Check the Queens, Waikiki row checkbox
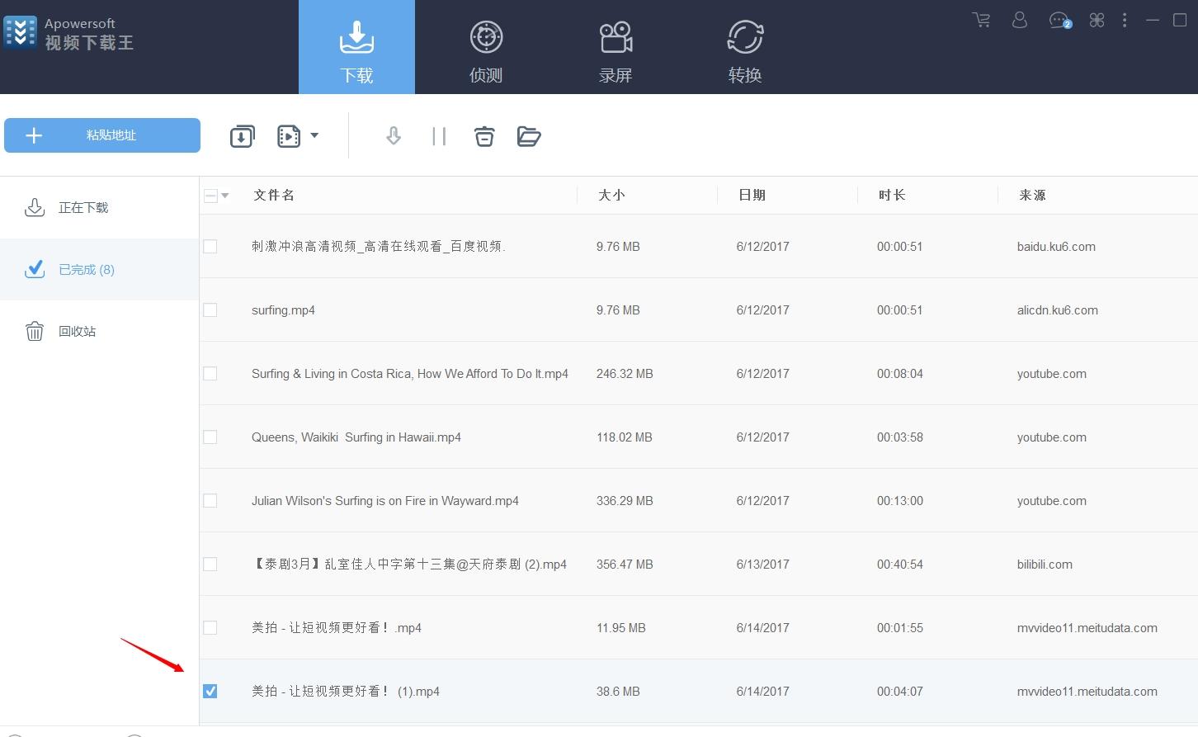This screenshot has height=737, width=1198. [210, 437]
